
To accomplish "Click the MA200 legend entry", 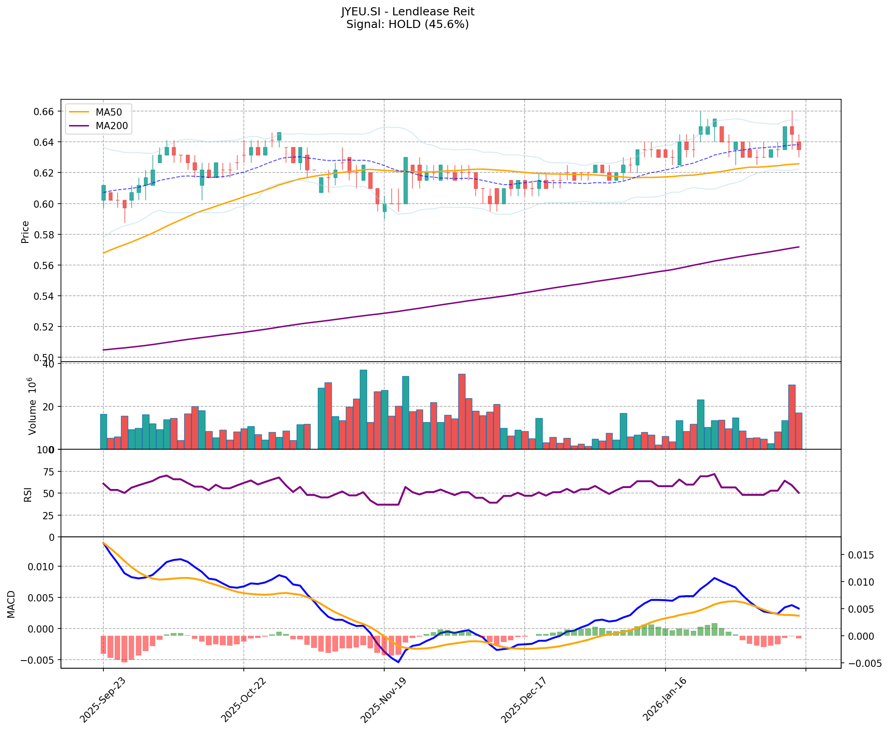I will (112, 126).
